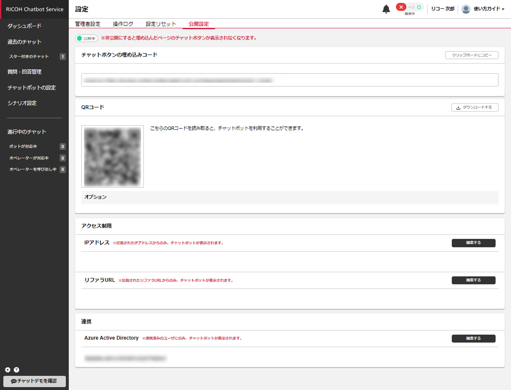The width and height of the screenshot is (511, 390).
Task: Click the QR code image
Action: 112,156
